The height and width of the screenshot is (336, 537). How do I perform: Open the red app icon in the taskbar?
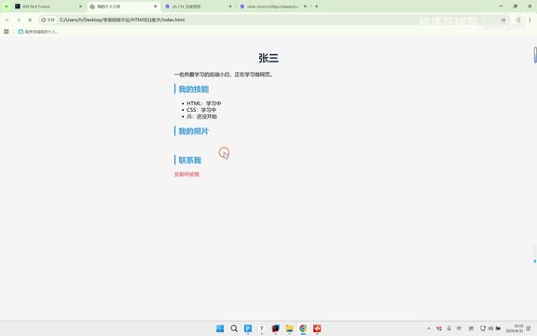317,329
